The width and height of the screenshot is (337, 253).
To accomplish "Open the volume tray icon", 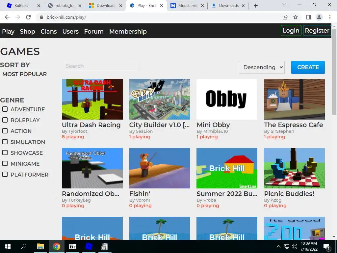I will [x=295, y=246].
